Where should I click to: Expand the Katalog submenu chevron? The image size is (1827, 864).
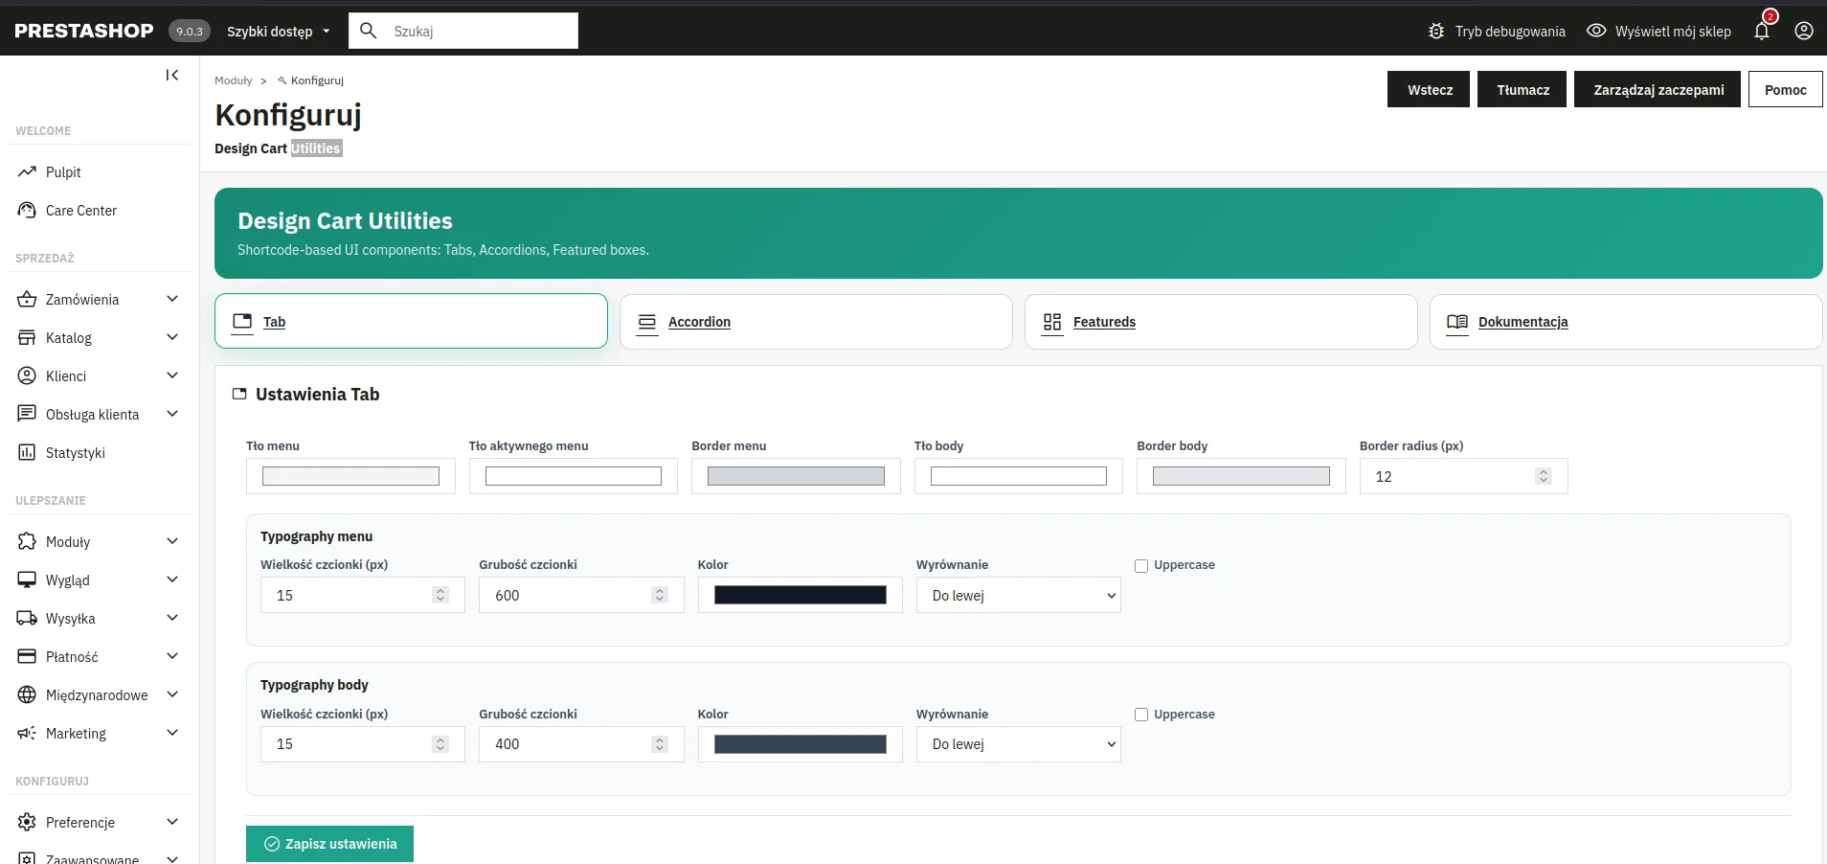pos(172,337)
